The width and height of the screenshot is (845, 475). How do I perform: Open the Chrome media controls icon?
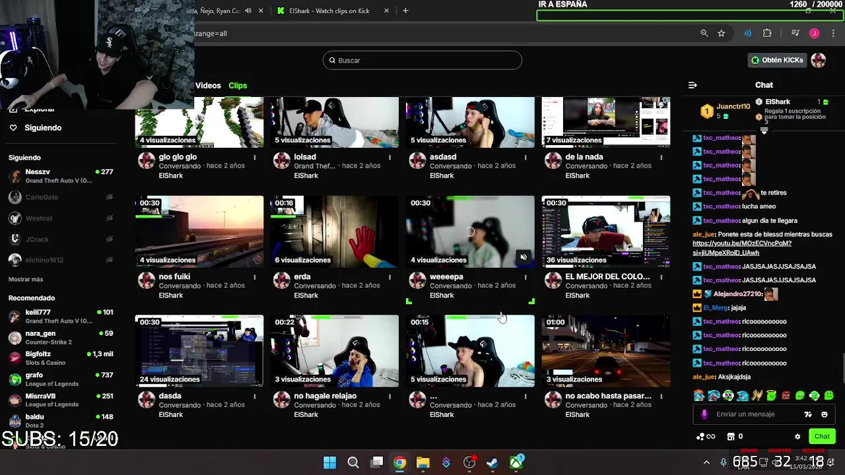click(x=795, y=33)
